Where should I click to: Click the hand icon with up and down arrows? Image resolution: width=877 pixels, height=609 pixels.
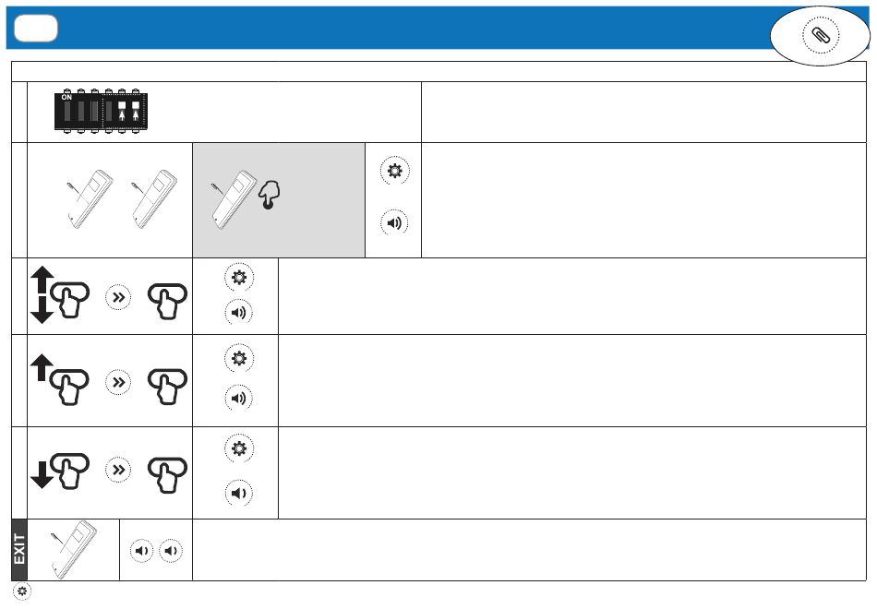[x=60, y=294]
